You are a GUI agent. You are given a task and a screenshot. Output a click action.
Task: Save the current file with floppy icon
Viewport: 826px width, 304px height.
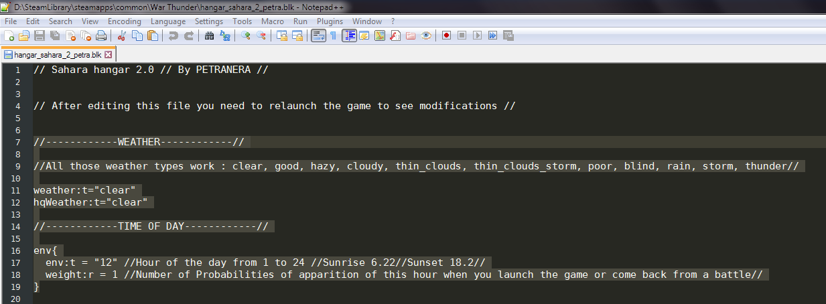(x=40, y=35)
